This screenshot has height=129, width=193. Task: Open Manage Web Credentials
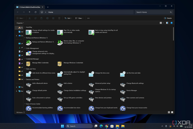pyautogui.click(x=37, y=64)
